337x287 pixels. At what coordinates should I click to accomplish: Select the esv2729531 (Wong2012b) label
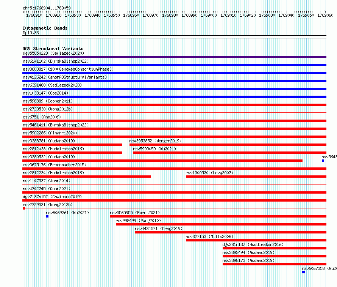(48, 205)
